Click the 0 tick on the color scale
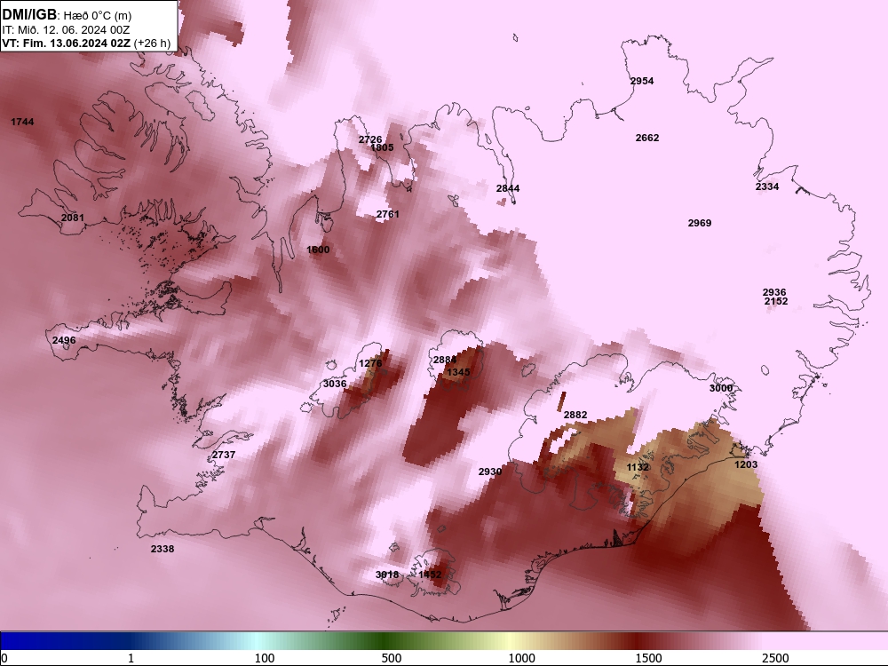The image size is (888, 666). pos(4,658)
